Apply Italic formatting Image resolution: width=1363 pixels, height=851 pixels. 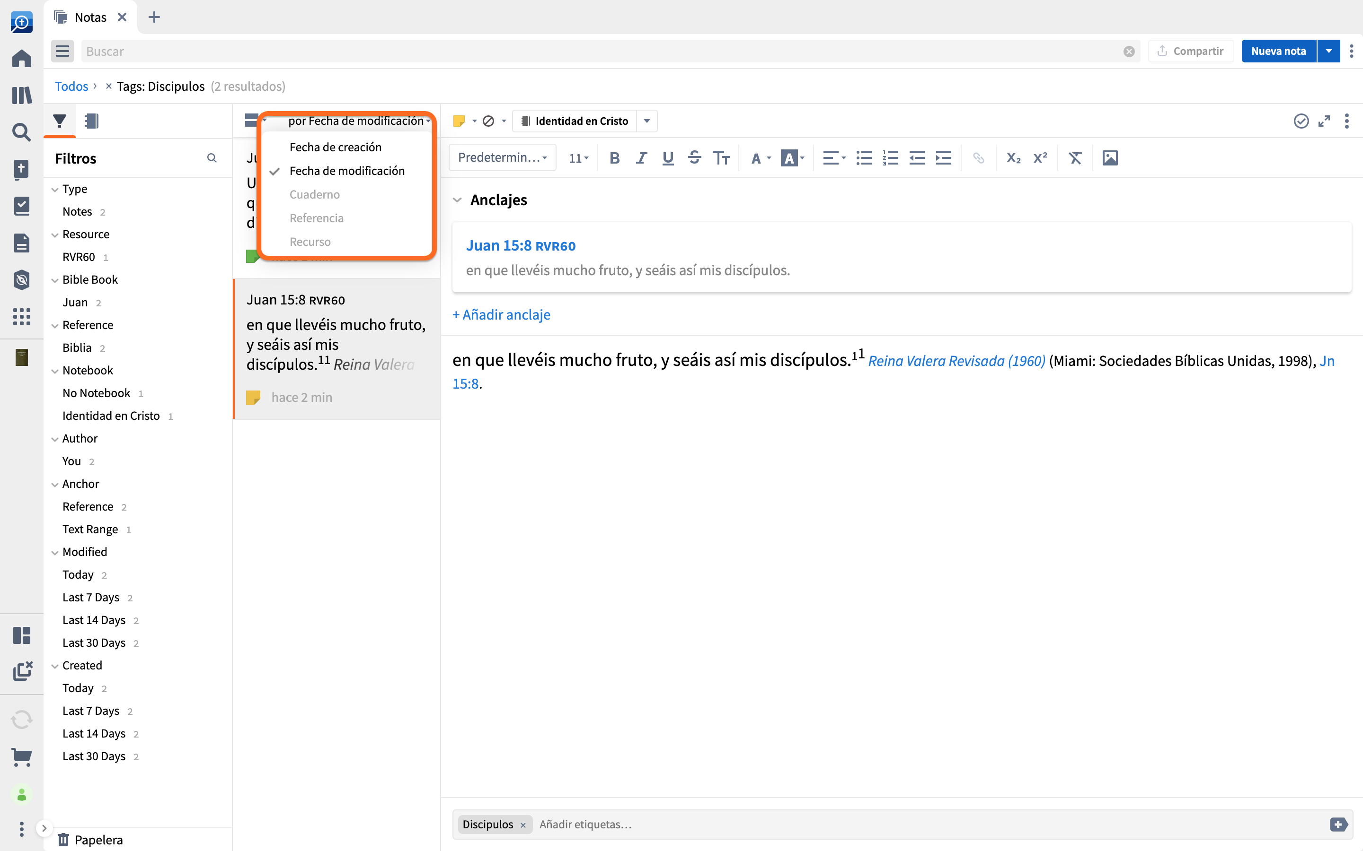641,158
